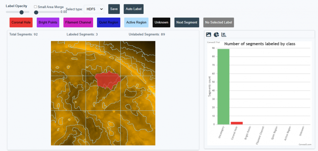Switch to the bar chart view
Image resolution: width=318 pixels, height=151 pixels.
224,35
